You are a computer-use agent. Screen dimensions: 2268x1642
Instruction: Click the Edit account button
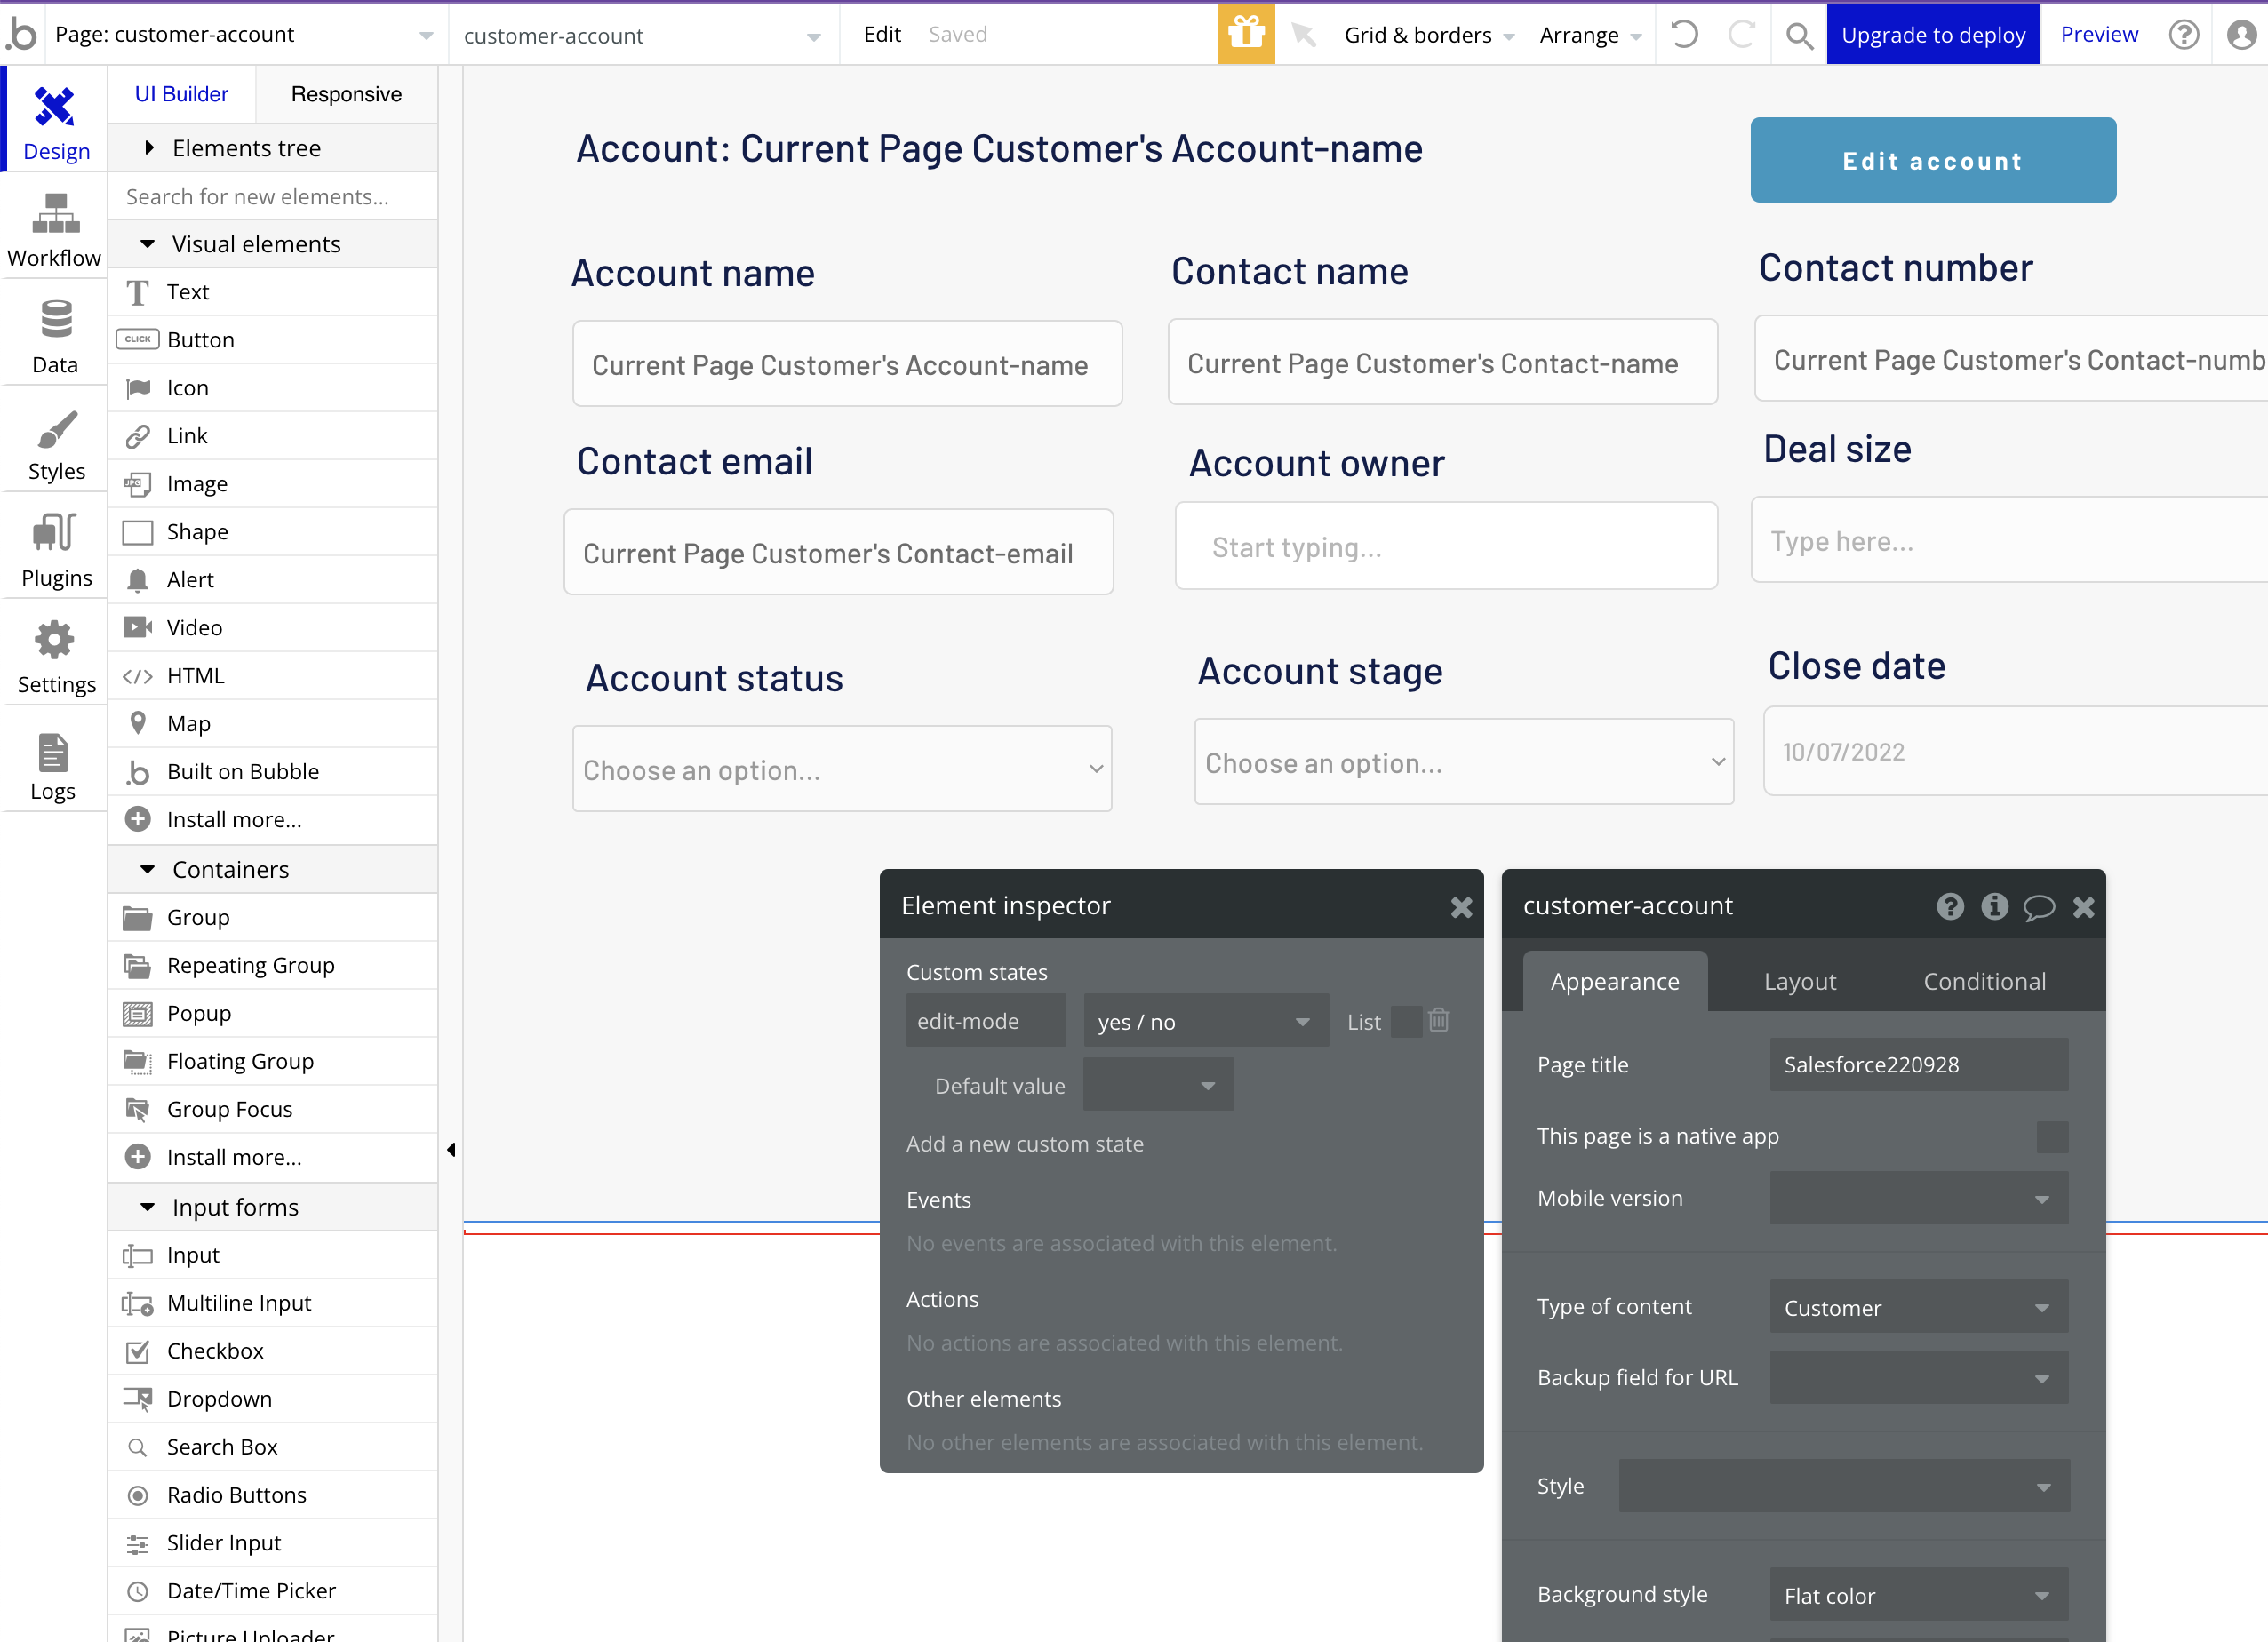[1932, 160]
